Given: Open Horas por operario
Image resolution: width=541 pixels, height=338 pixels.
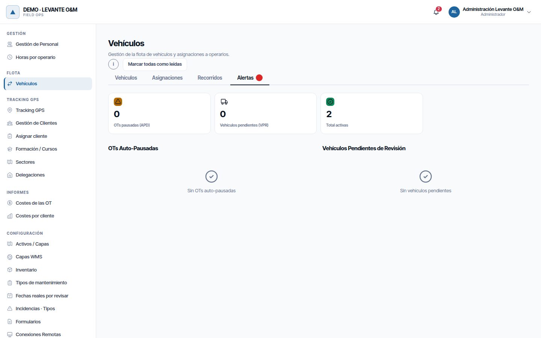Looking at the screenshot, I should click(x=48, y=57).
